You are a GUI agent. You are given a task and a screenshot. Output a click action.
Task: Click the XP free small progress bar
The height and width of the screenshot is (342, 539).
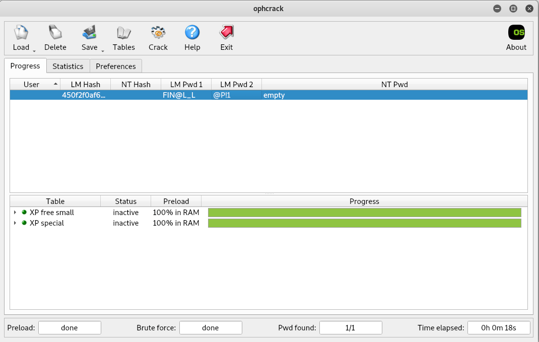pyautogui.click(x=364, y=213)
